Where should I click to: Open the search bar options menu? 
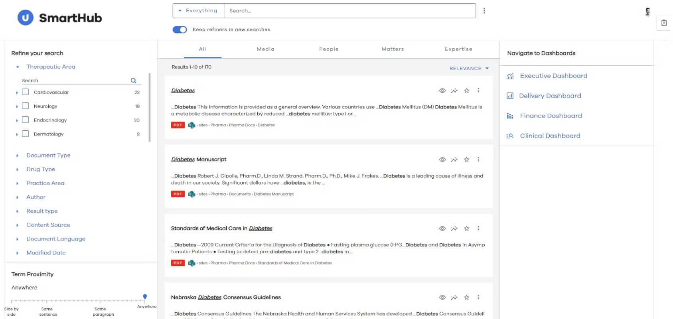pyautogui.click(x=484, y=11)
